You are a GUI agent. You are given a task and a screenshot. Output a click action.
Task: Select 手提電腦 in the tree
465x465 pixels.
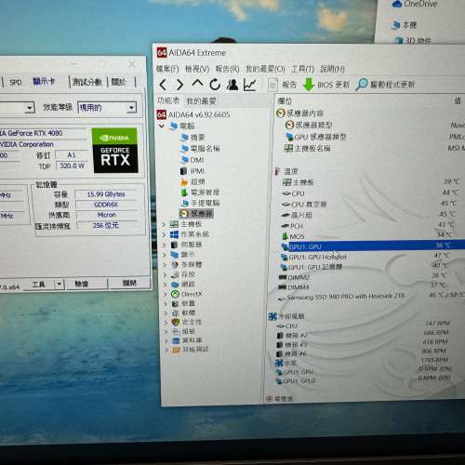tap(200, 203)
